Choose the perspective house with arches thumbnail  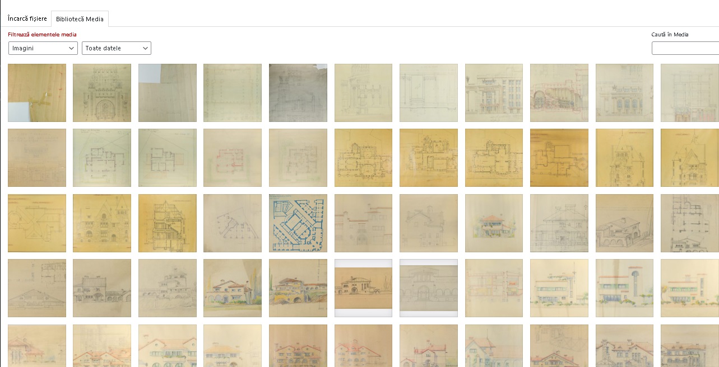624,223
